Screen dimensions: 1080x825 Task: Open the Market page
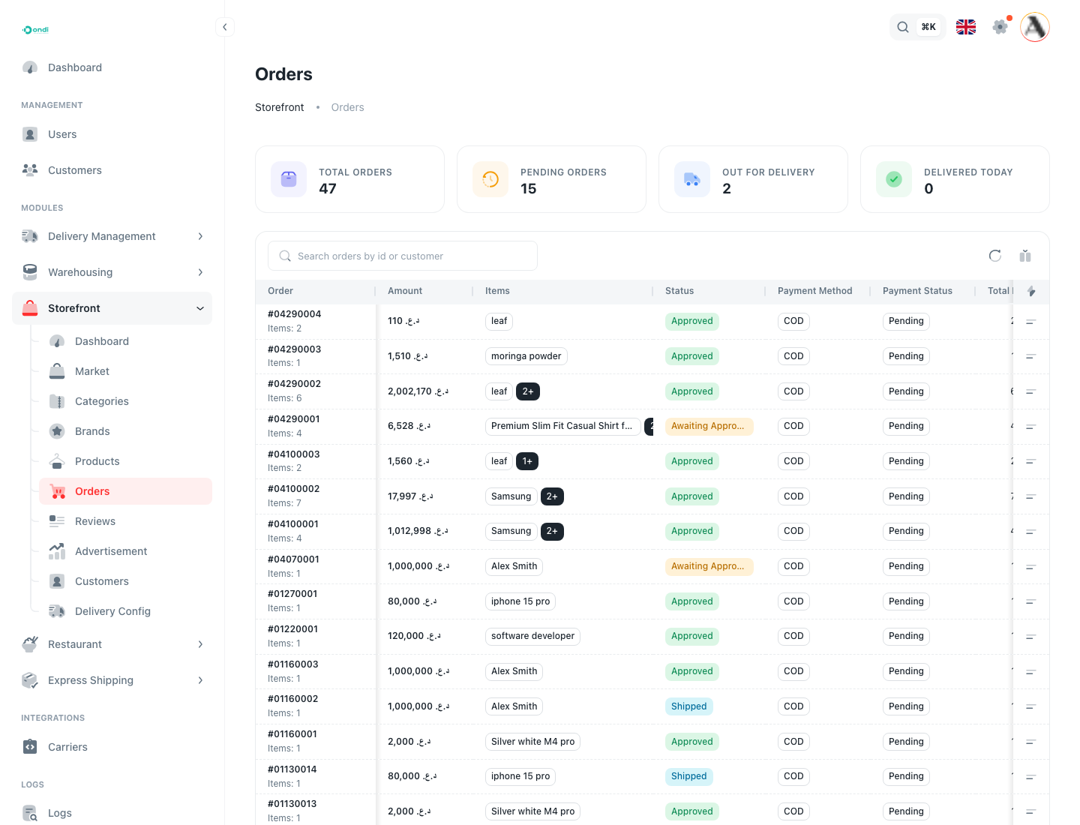coord(125,371)
